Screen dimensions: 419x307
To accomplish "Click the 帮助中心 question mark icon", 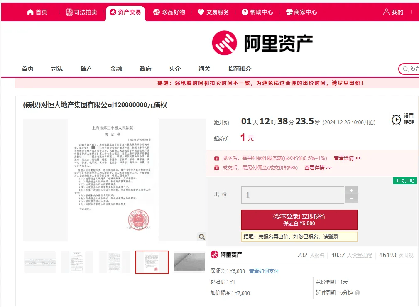I will coord(245,12).
